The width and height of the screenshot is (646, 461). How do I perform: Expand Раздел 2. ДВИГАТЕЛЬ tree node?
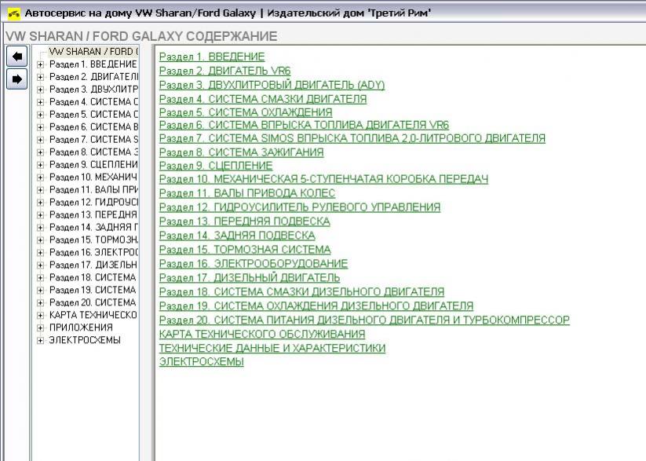[40, 77]
